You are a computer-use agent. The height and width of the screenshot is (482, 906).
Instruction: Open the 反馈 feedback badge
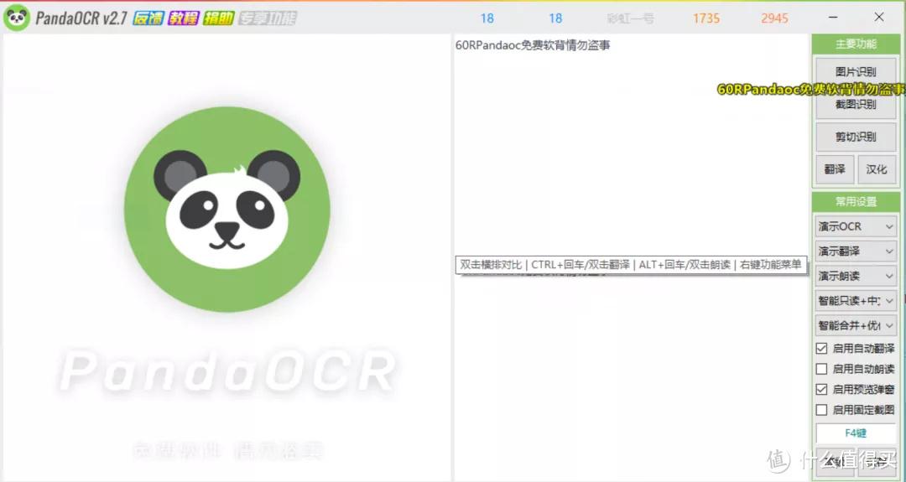click(148, 18)
